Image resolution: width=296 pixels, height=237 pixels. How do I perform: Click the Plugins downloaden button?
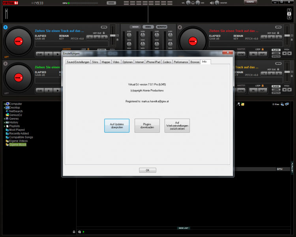147,126
